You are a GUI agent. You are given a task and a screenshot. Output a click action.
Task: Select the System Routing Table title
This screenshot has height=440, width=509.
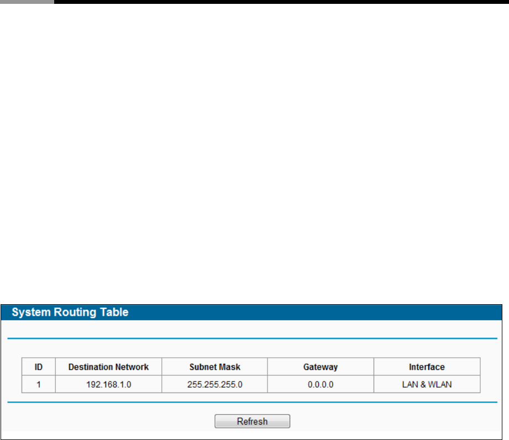(70, 312)
